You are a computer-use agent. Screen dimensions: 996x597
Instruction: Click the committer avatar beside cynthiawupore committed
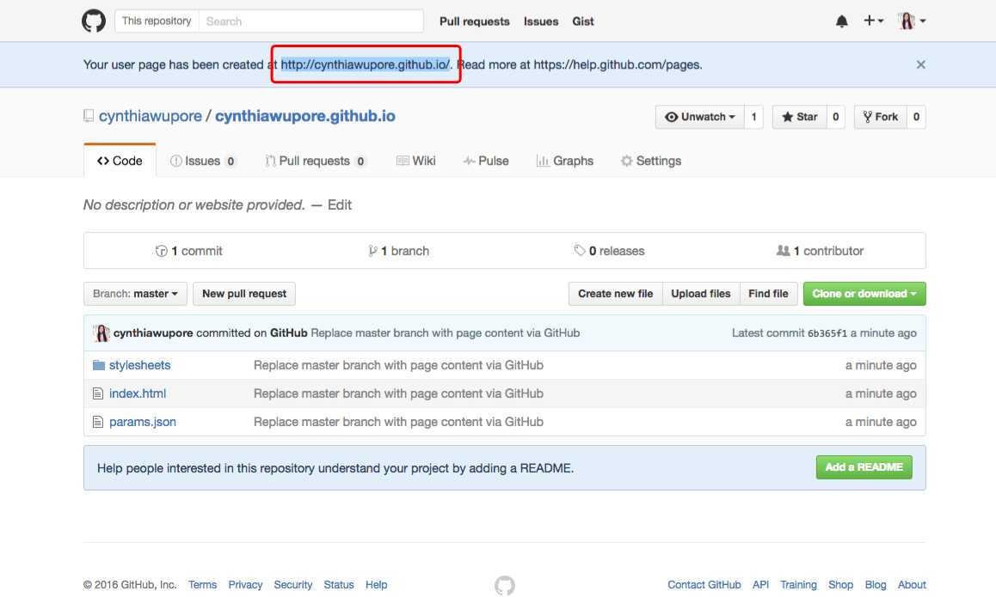101,333
